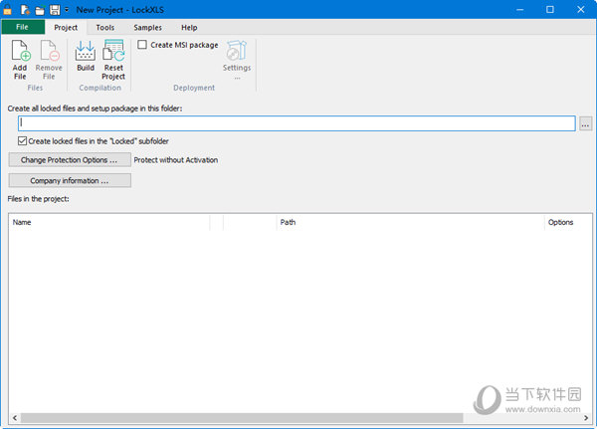
Task: Click the LockXLS padlock app icon
Action: tap(7, 10)
